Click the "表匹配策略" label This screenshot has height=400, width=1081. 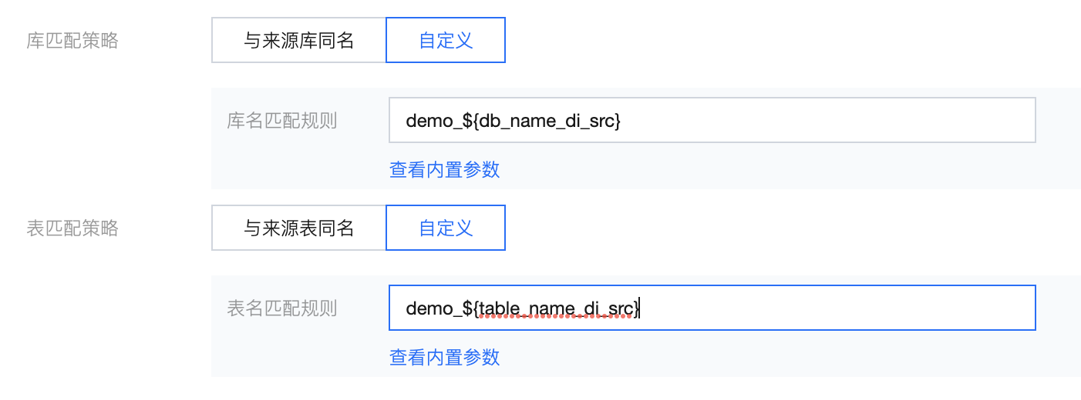coord(72,228)
